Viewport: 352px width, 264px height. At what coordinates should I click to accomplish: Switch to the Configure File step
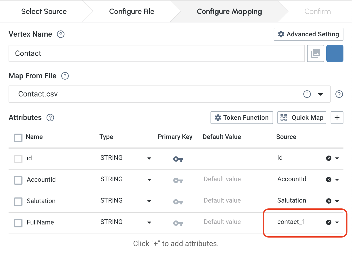(x=132, y=11)
